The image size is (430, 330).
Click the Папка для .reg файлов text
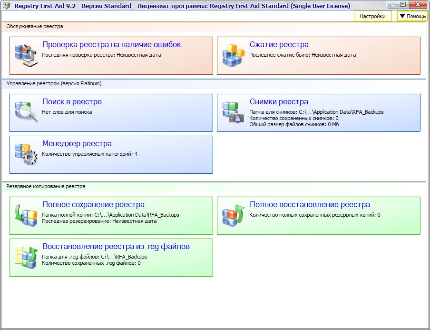click(x=94, y=257)
